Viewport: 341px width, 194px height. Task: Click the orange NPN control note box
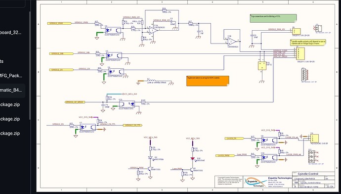[208, 81]
